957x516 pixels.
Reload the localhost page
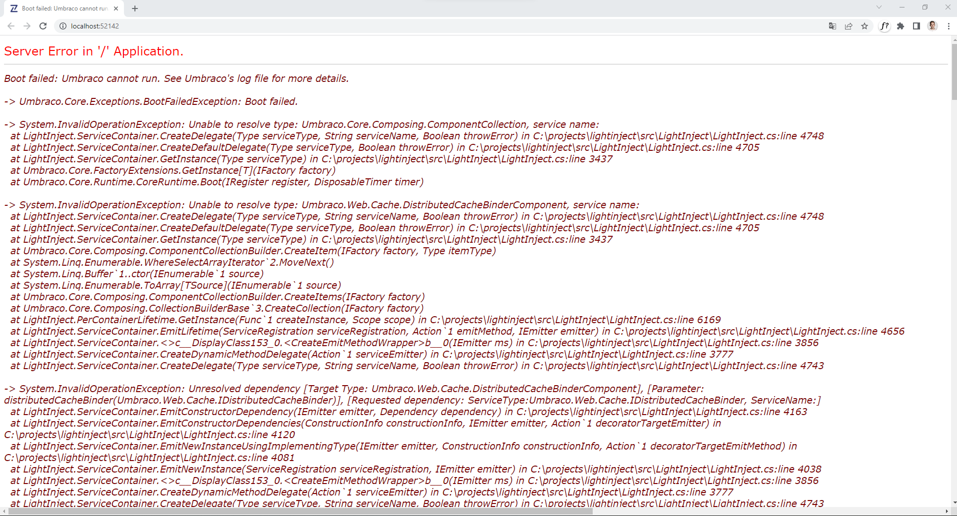(43, 26)
